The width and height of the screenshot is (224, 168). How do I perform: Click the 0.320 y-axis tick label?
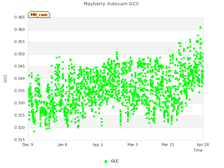[x=20, y=127]
